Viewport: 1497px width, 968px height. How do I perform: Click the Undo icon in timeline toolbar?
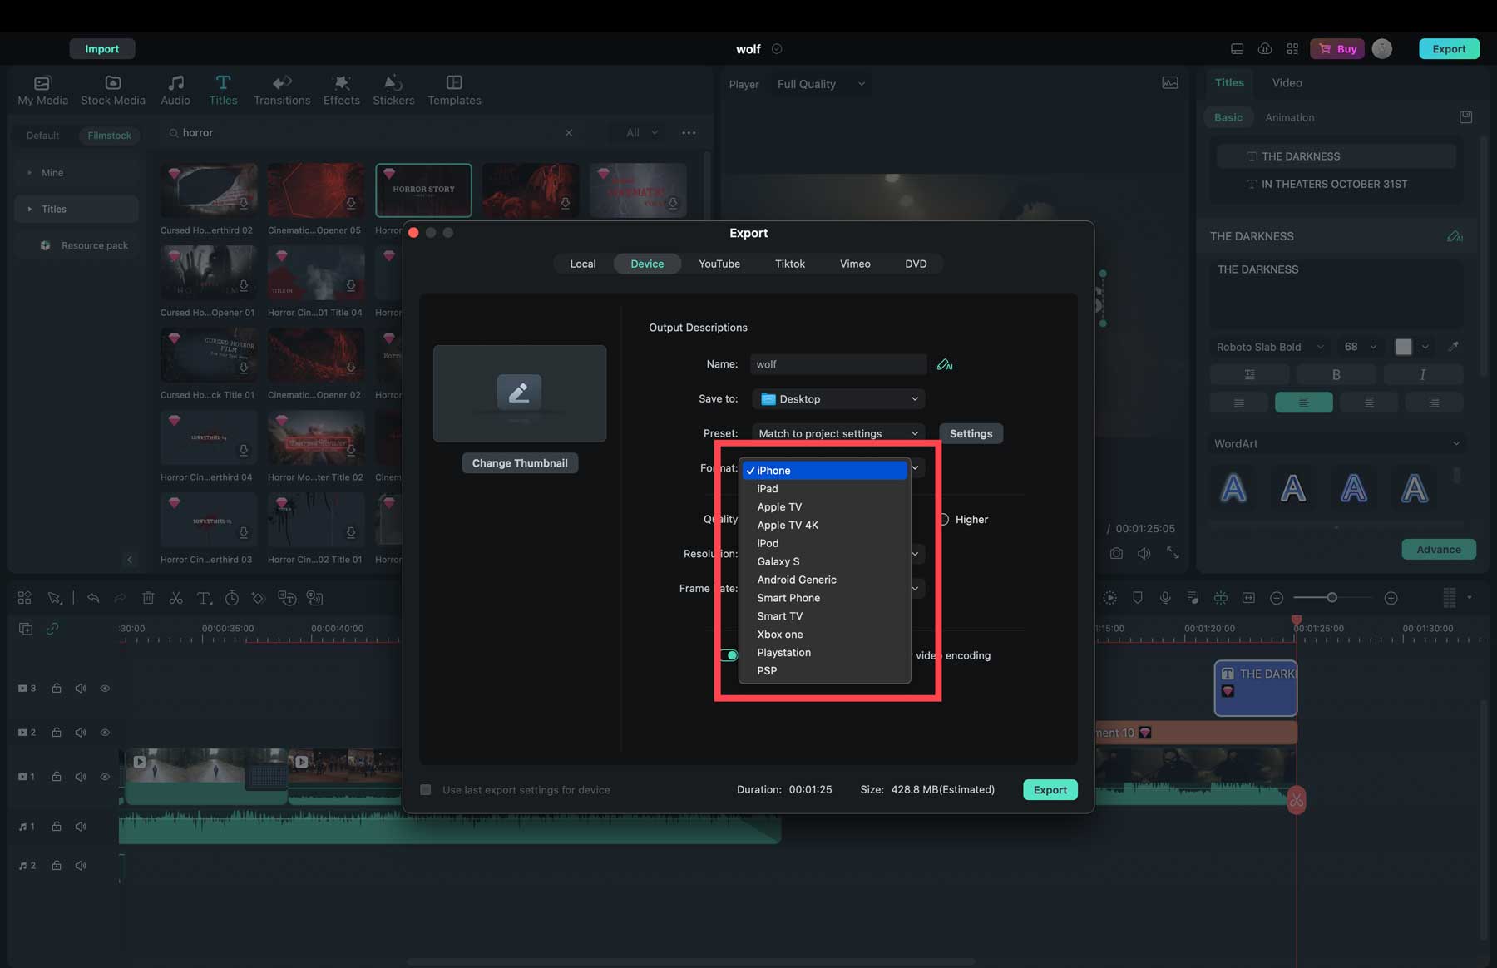93,597
